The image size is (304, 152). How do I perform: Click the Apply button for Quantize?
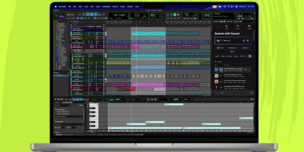tap(81, 105)
